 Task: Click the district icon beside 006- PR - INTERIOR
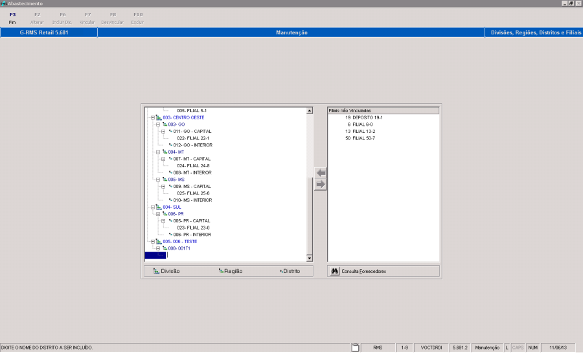pos(170,235)
